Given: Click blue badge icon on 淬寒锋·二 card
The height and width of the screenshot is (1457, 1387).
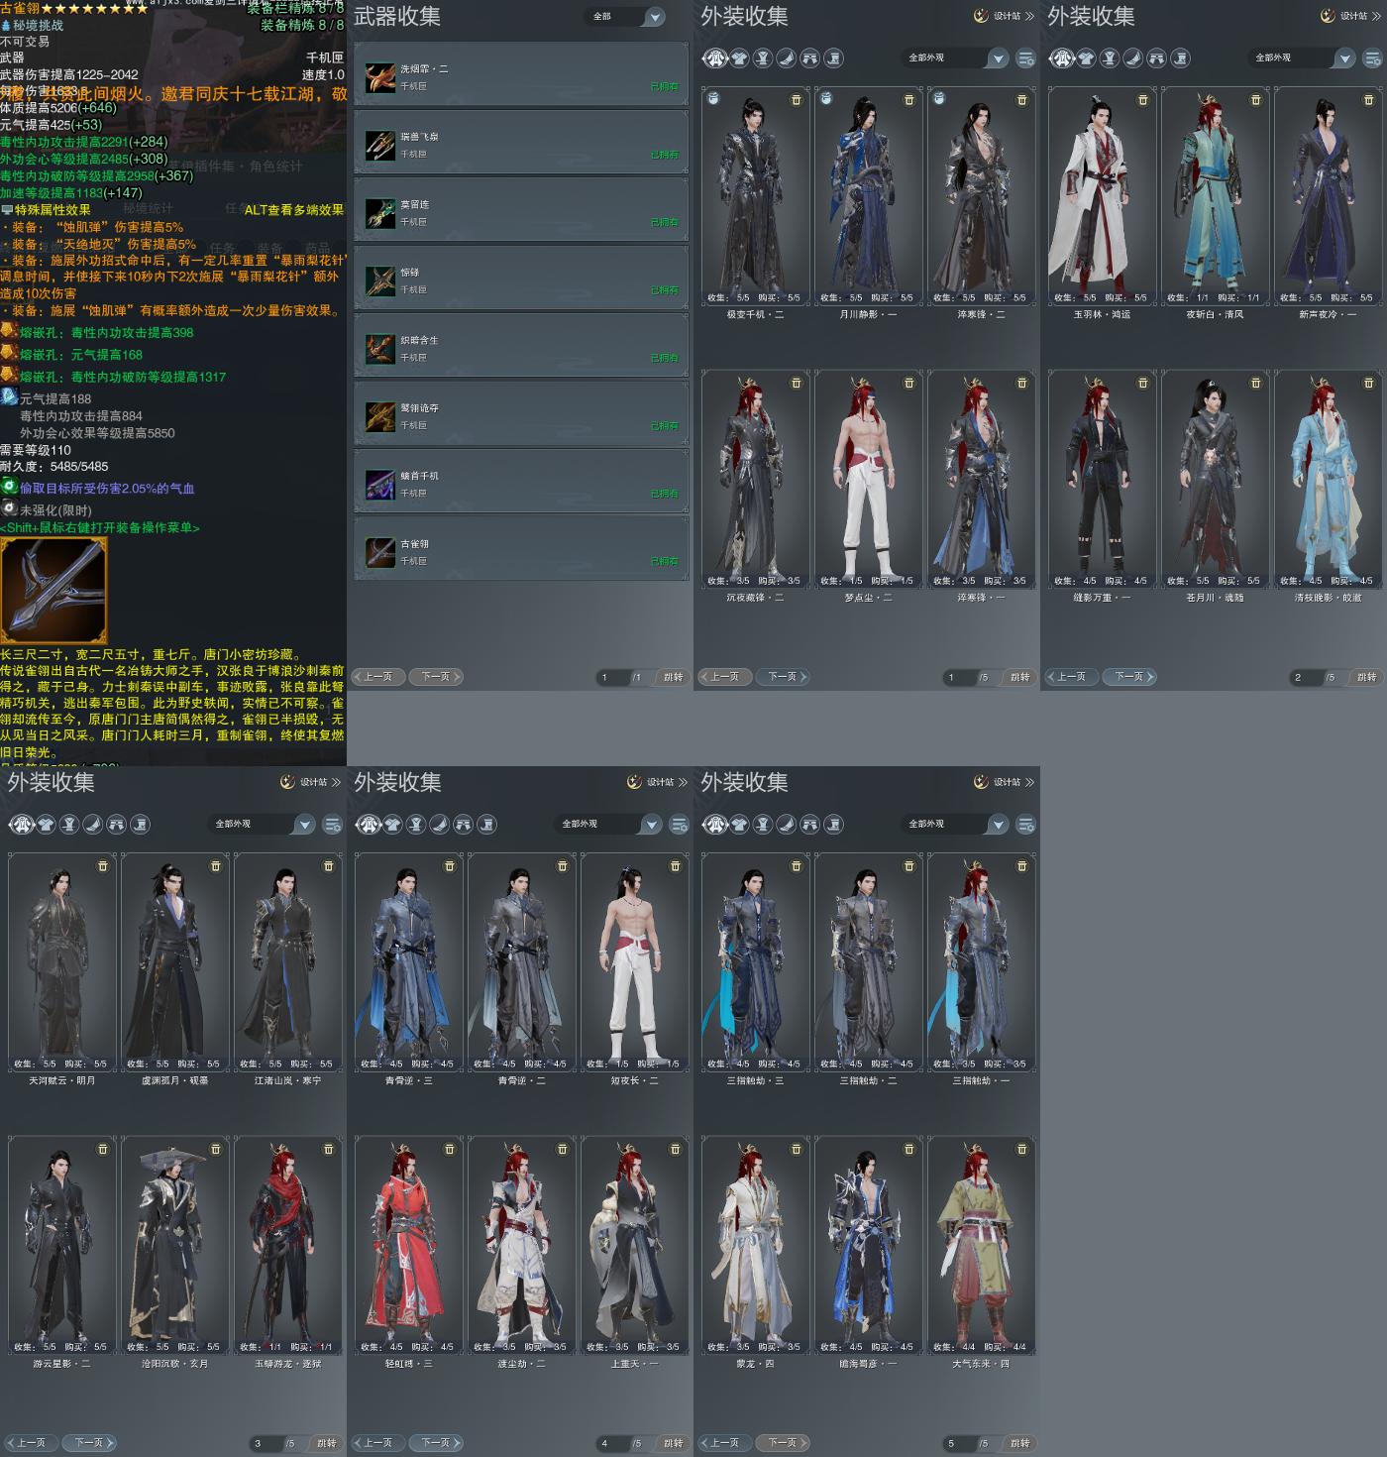Looking at the screenshot, I should (x=939, y=99).
